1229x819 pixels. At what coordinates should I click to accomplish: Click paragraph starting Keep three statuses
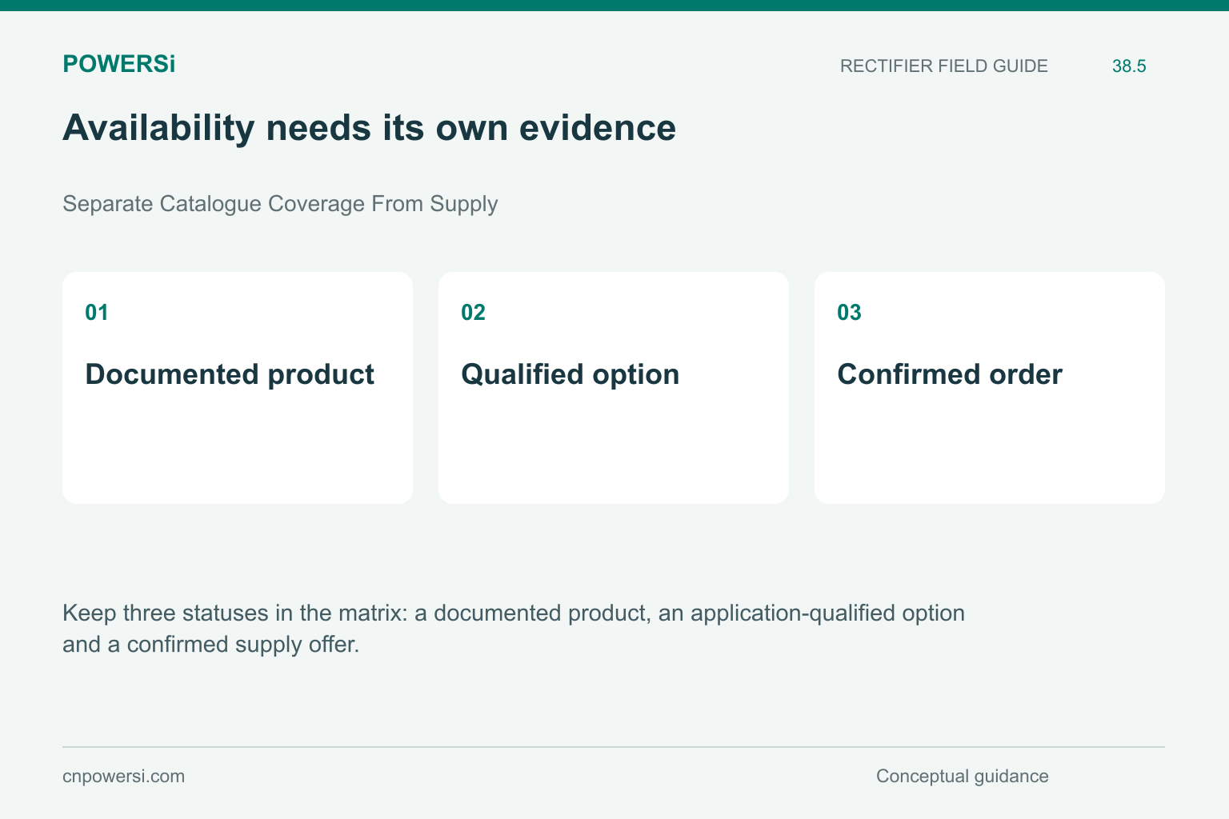pyautogui.click(x=514, y=629)
